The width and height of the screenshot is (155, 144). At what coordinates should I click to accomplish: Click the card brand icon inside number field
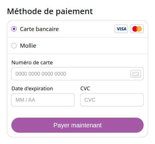[x=135, y=74]
